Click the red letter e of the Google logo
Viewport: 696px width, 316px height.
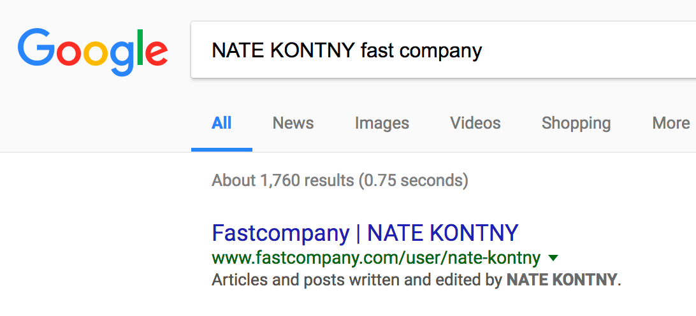coord(157,54)
